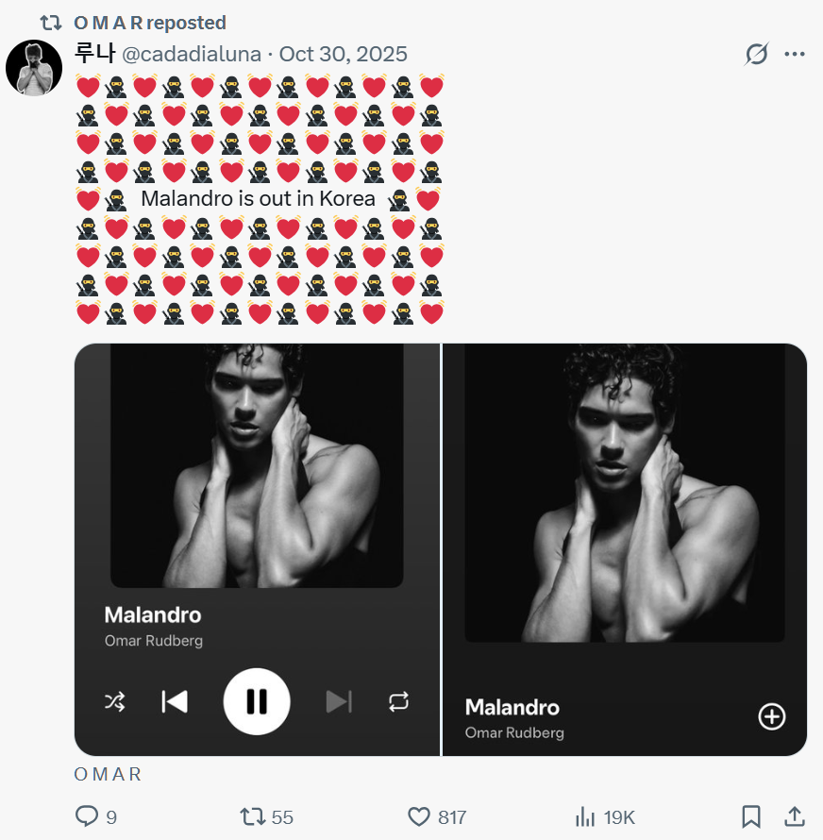Open the three-dot More options menu
This screenshot has width=823, height=840.
[x=795, y=54]
